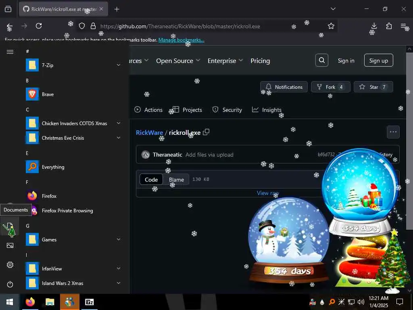Open the Pictures shortcut in Start sidebar

point(10,246)
